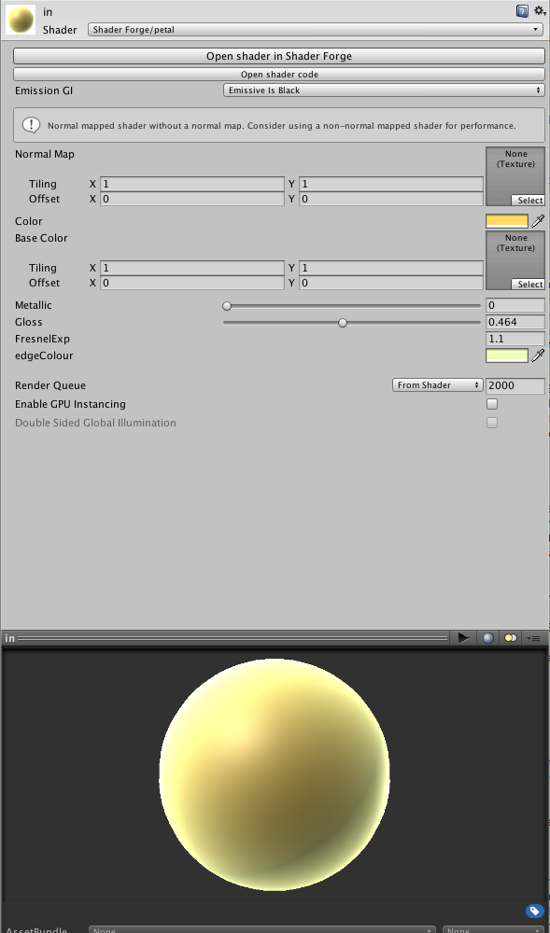The height and width of the screenshot is (933, 550).
Task: Use the edgeColour eyedropper icon
Action: (x=538, y=355)
